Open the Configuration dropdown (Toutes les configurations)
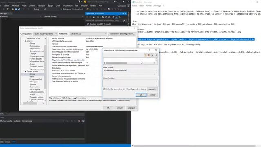The height and width of the screenshot is (147, 261). pyautogui.click(x=45, y=34)
